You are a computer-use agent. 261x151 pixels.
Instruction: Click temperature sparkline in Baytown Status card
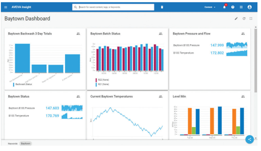(72, 116)
